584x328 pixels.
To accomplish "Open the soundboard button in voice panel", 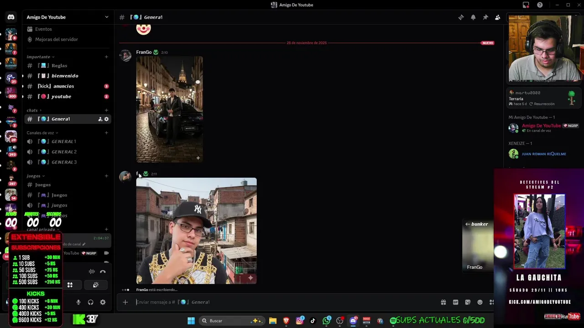I will tap(96, 285).
